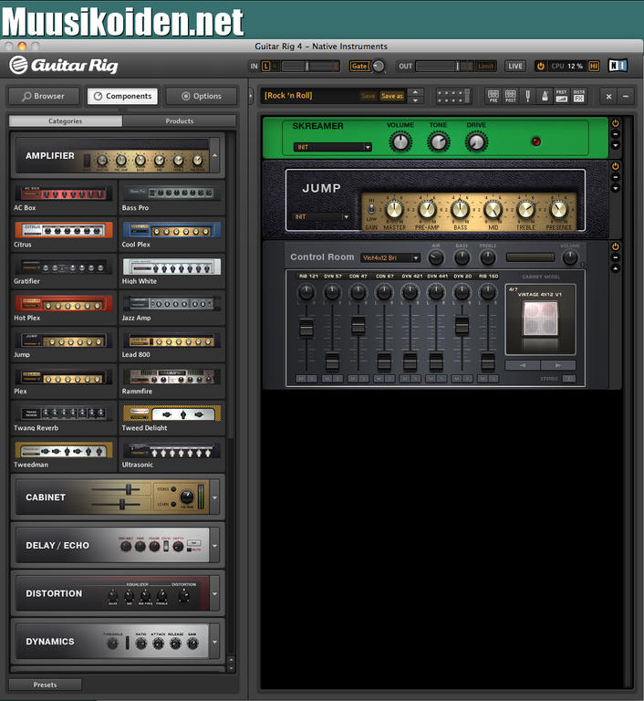
Task: Open the Skreamer INIT preset dropdown
Action: [x=333, y=147]
